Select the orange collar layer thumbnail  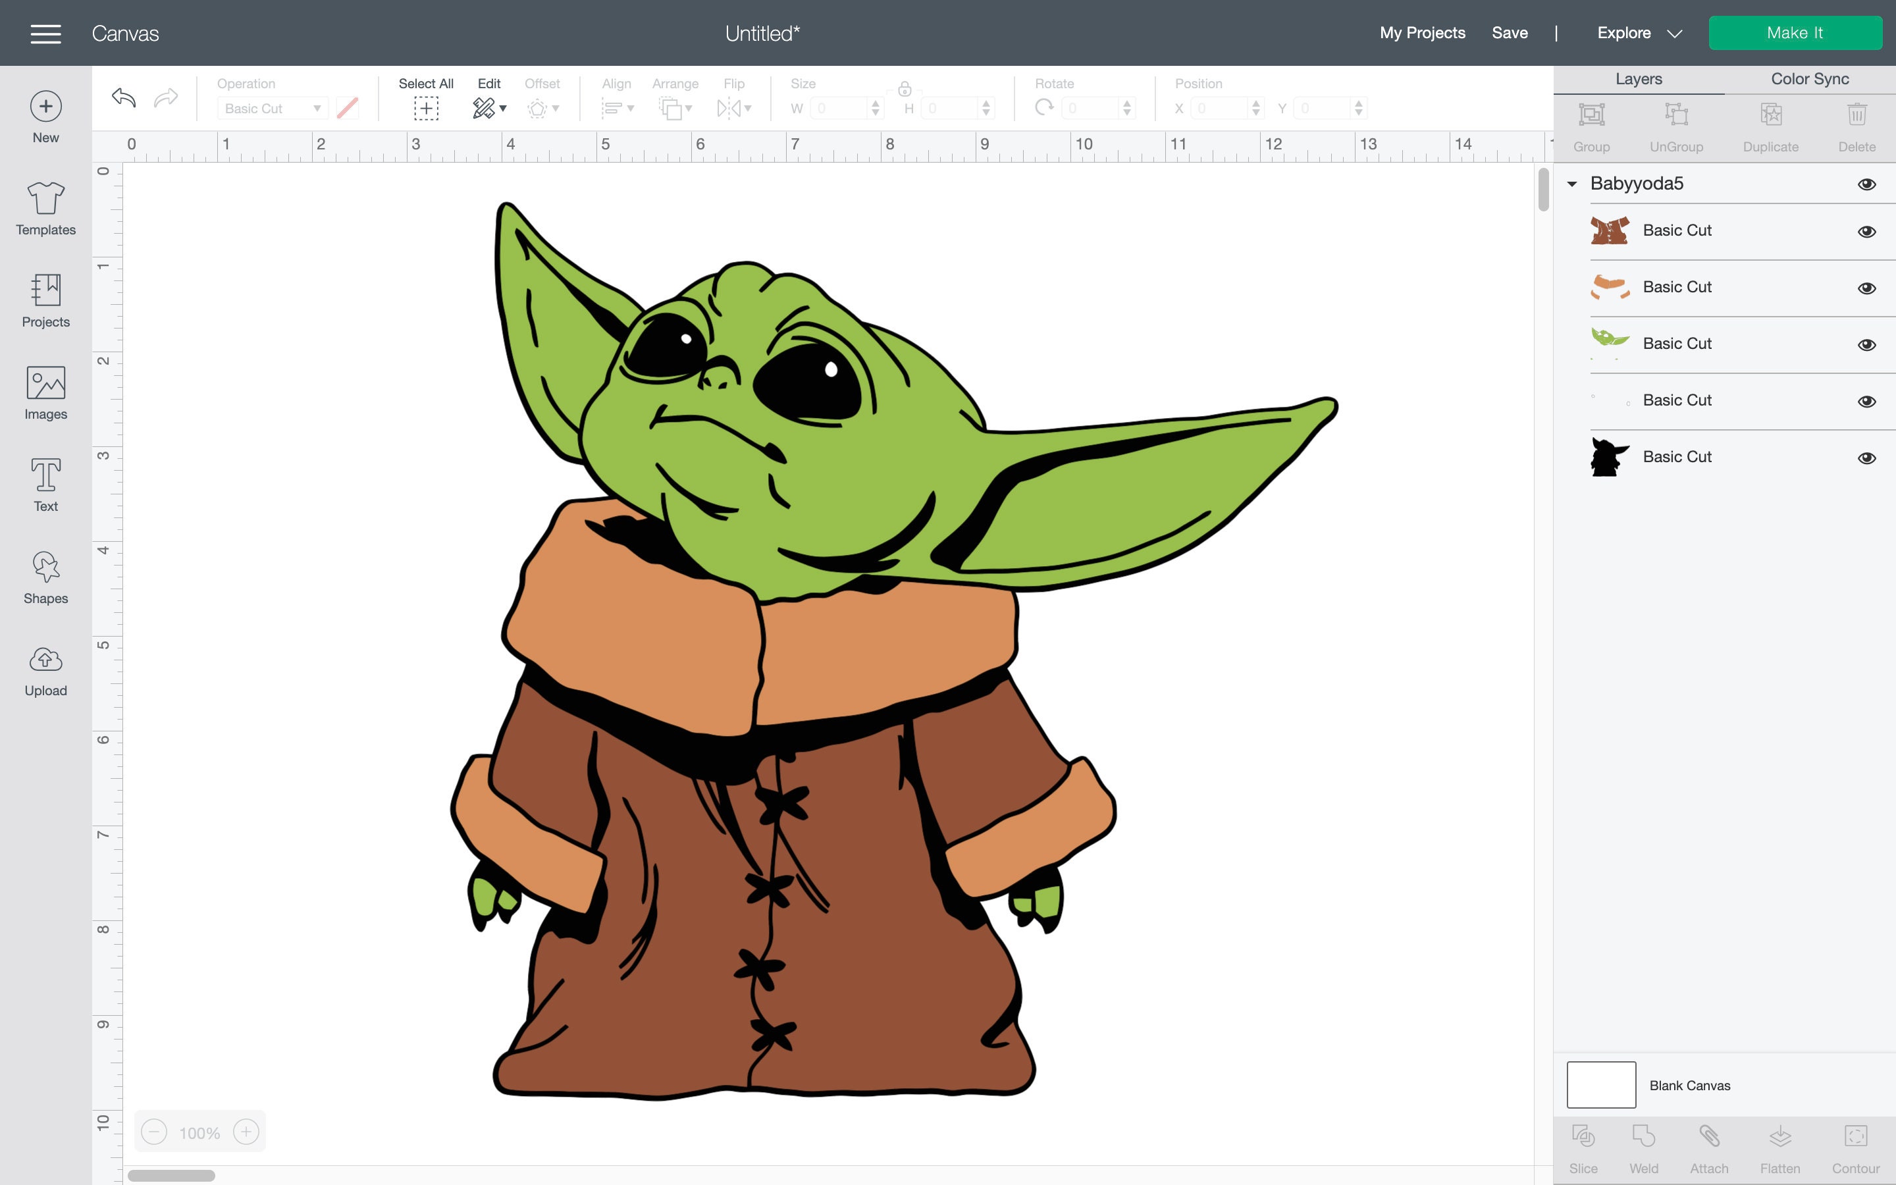point(1609,288)
